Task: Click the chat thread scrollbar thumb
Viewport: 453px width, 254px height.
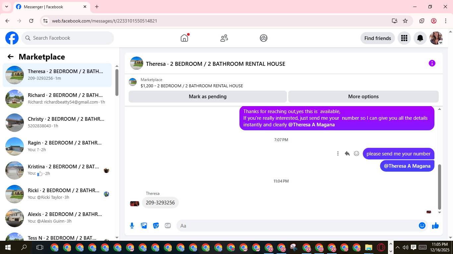Action: tap(440, 187)
